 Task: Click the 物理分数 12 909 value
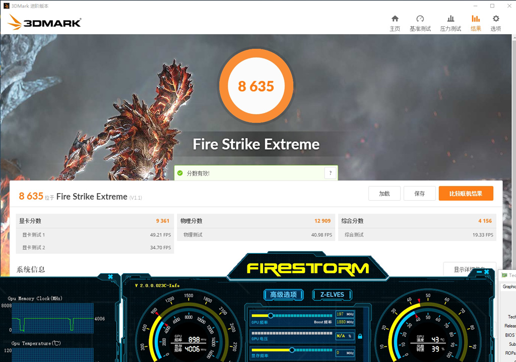pyautogui.click(x=322, y=221)
